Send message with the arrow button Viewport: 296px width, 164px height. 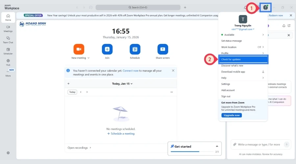click(x=286, y=144)
